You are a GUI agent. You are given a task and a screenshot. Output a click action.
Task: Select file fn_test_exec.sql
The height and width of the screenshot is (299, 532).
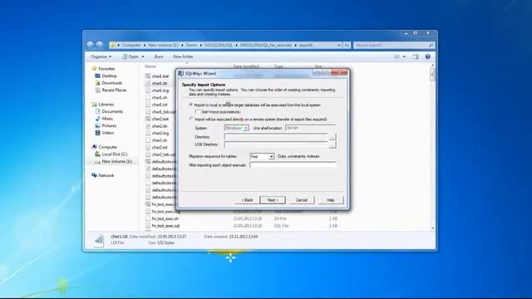pos(165,226)
